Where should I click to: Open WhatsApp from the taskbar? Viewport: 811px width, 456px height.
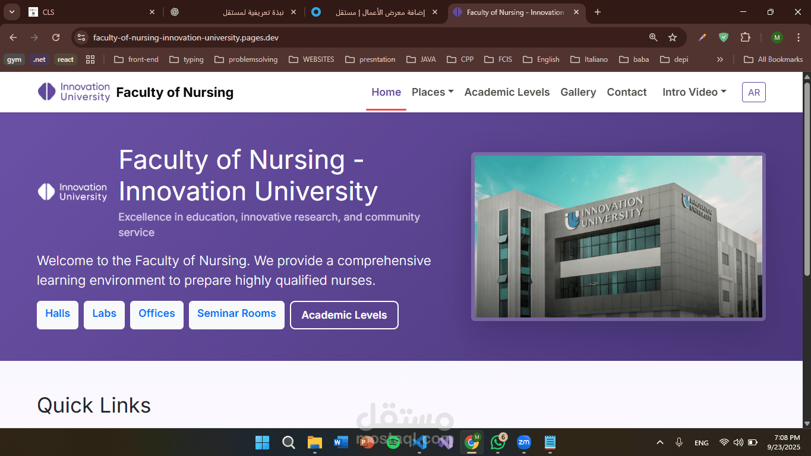tap(498, 442)
